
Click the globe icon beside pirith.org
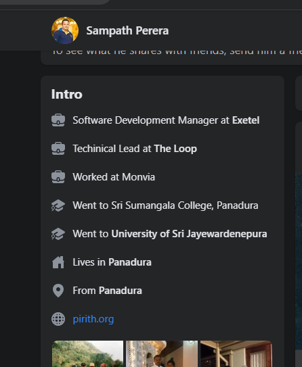tap(58, 319)
